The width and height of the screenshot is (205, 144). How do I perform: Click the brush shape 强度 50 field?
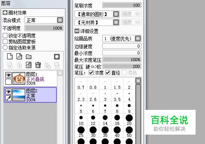(131, 14)
